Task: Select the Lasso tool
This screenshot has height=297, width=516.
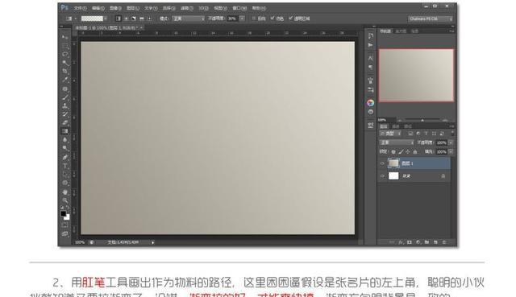Action: click(x=64, y=54)
